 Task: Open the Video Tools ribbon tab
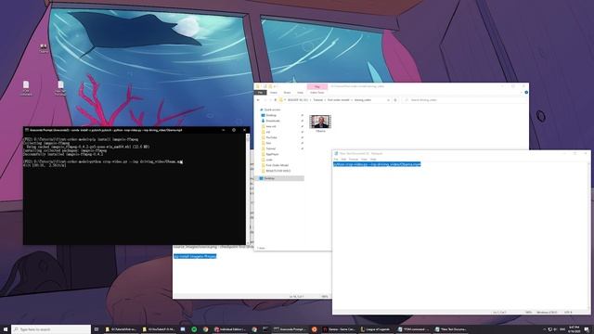click(x=317, y=93)
